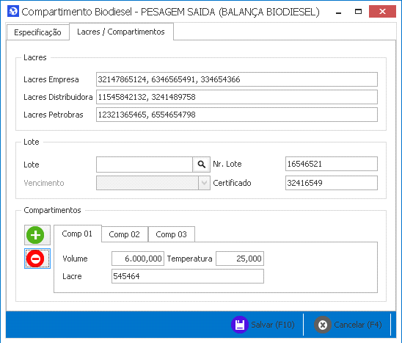Open the Comp 03 compartment tab
Screen dimensions: 402x343
(171, 234)
